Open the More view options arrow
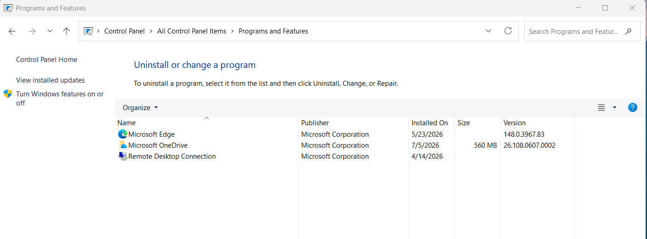This screenshot has height=239, width=647. tap(614, 108)
